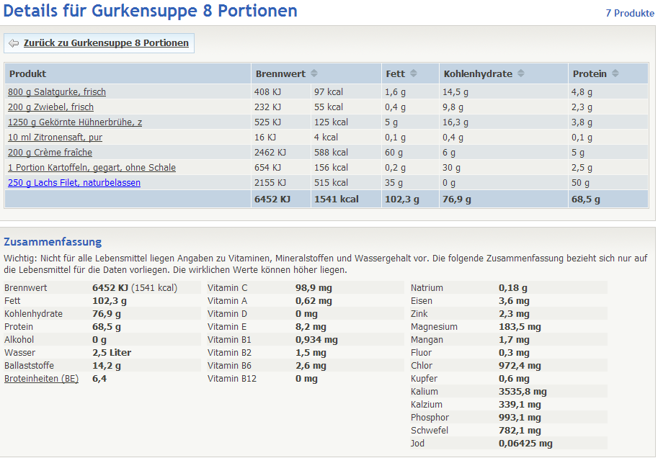This screenshot has width=658, height=458.
Task: Click the Zusammenfassung section heading
Action: pos(53,242)
